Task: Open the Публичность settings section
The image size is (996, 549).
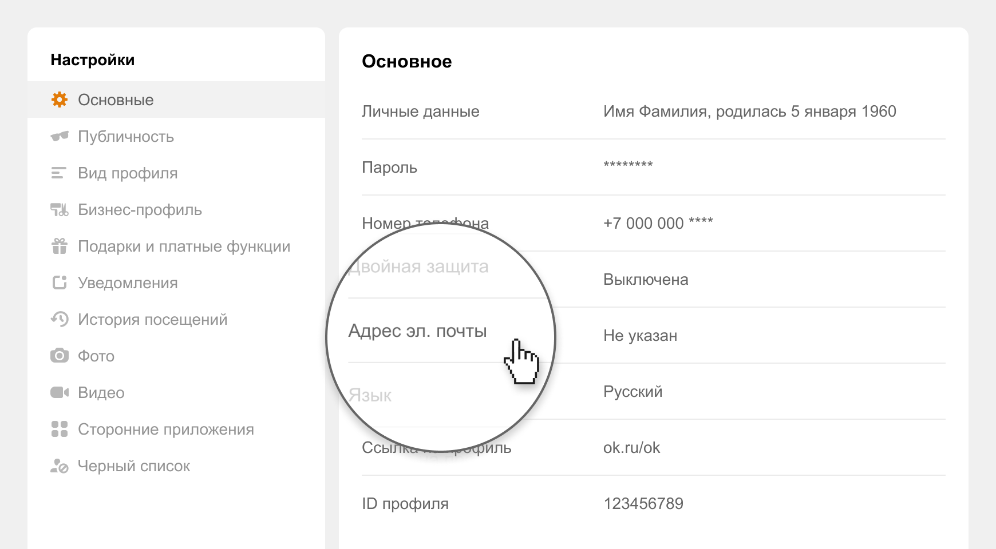Action: click(x=176, y=136)
